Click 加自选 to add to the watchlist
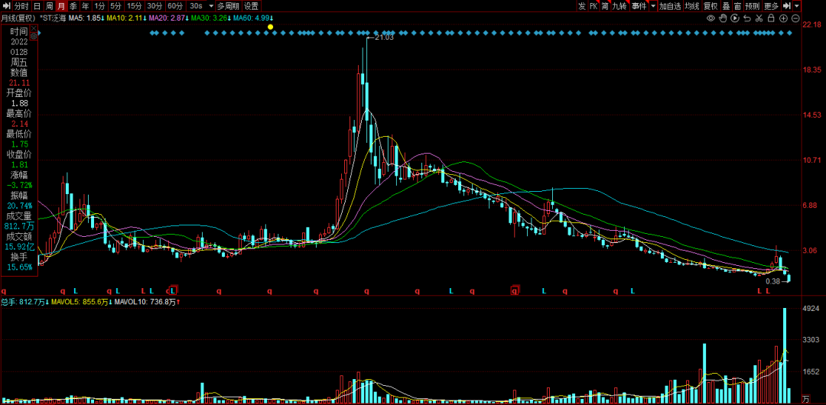The image size is (826, 405). 670,6
